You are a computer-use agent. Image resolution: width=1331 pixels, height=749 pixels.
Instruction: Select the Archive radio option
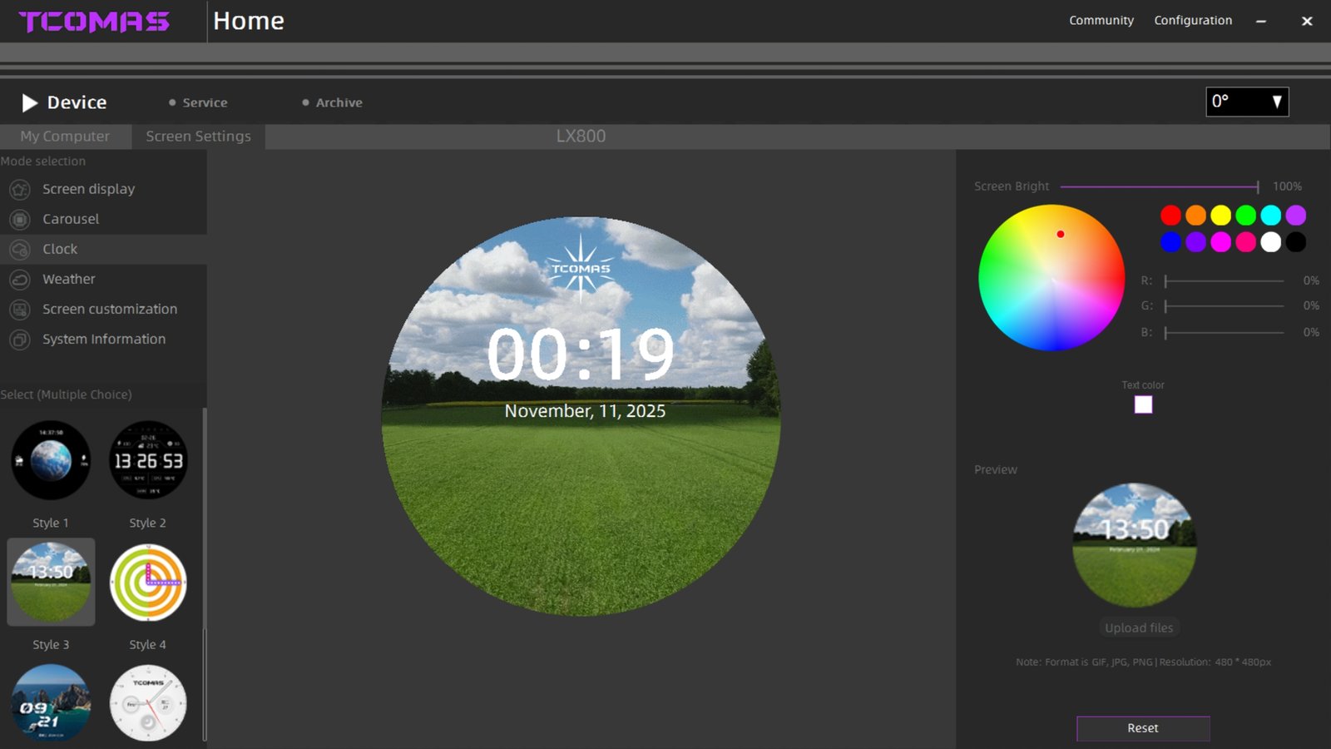tap(305, 102)
